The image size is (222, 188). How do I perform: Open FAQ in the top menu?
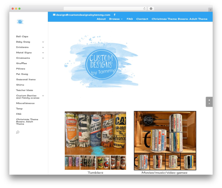tap(130, 19)
